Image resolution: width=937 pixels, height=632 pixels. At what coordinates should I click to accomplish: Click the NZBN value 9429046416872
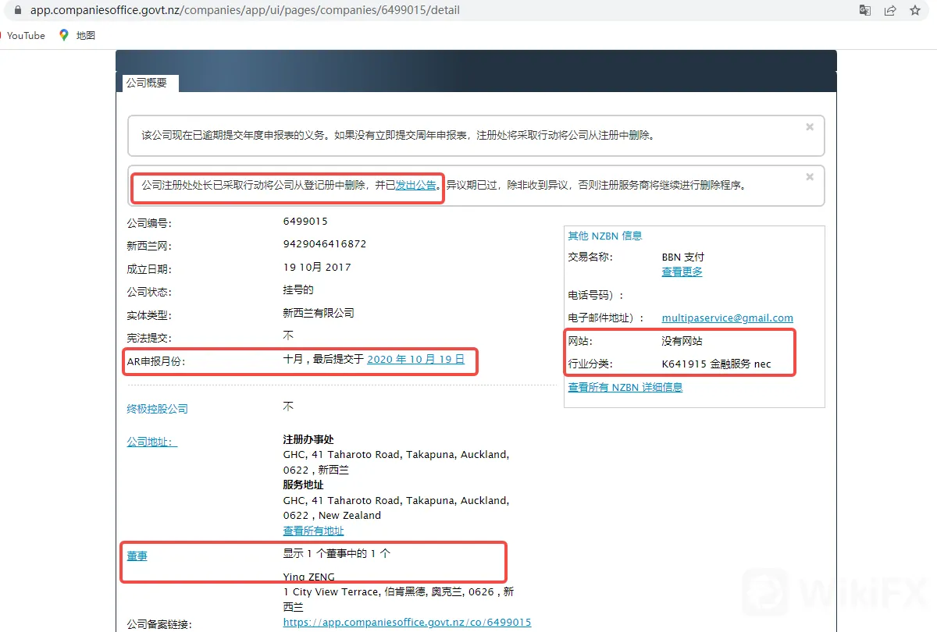[324, 244]
